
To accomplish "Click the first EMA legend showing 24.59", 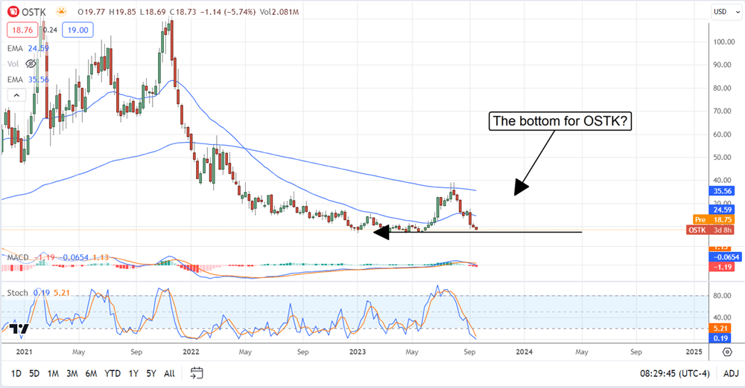I will (x=28, y=48).
